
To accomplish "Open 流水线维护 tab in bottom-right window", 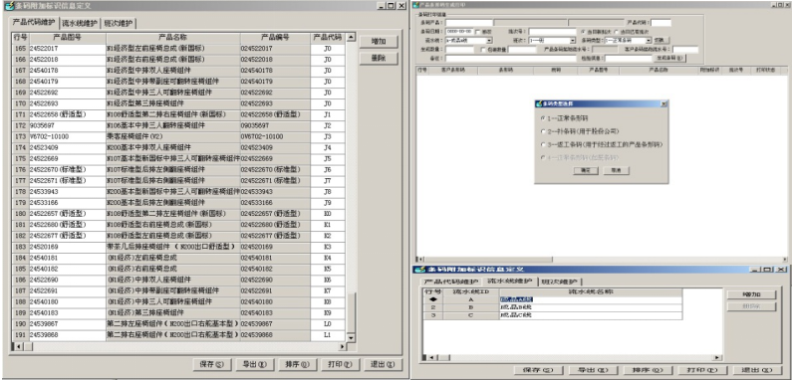I will tap(509, 282).
